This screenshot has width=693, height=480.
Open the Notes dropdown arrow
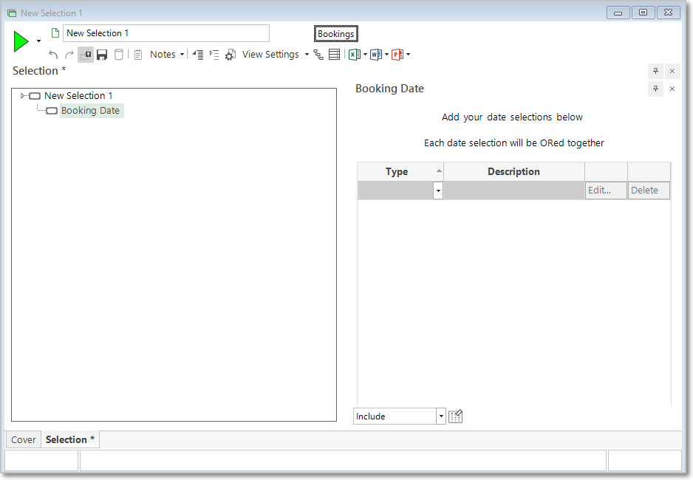(x=182, y=55)
